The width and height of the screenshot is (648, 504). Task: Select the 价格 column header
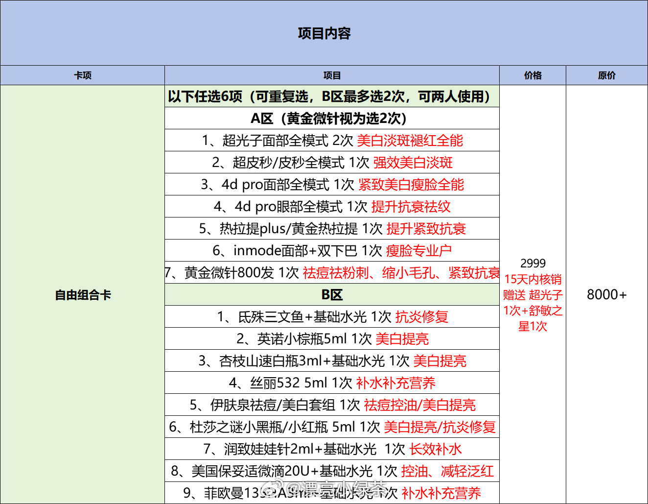532,75
